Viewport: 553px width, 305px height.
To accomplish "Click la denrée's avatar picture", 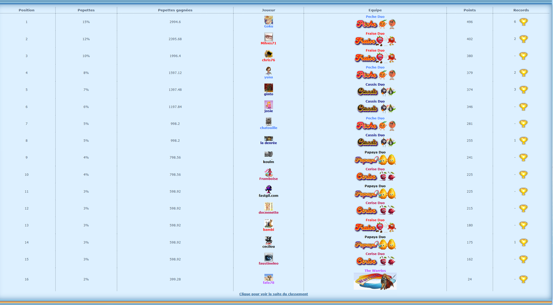I will [268, 139].
